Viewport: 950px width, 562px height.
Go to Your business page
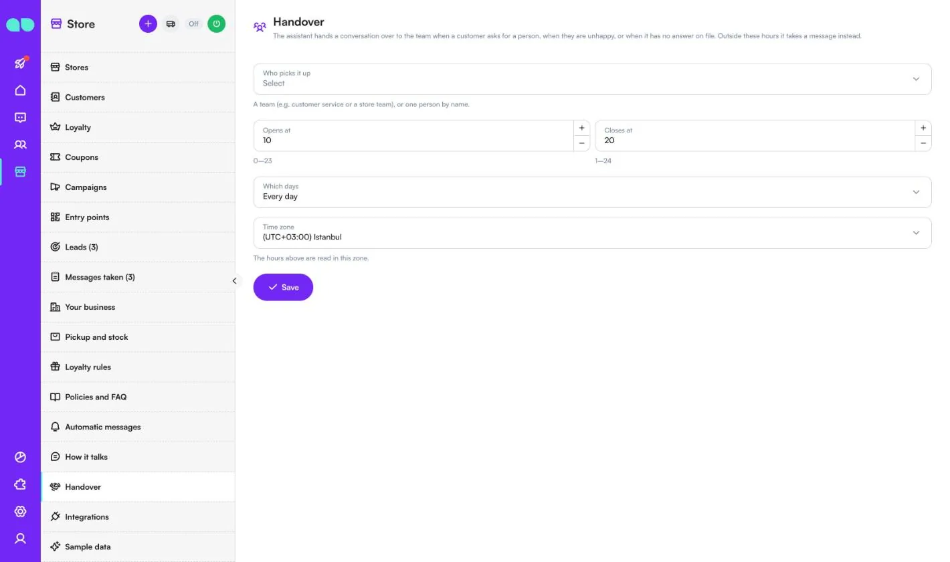pyautogui.click(x=138, y=307)
